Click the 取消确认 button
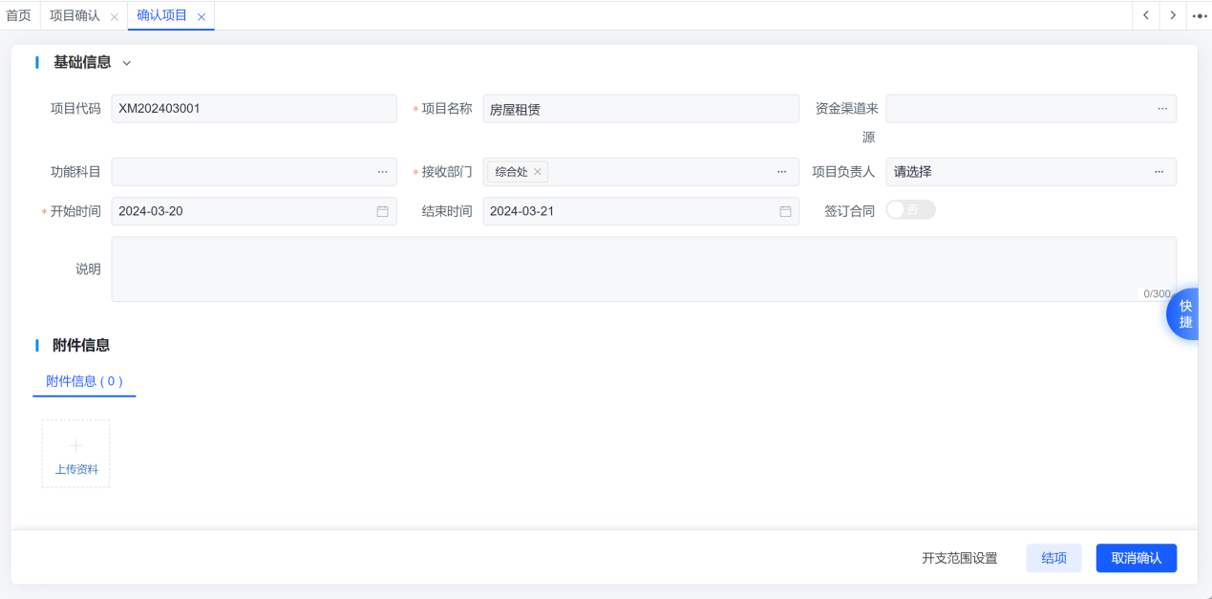 (x=1137, y=558)
